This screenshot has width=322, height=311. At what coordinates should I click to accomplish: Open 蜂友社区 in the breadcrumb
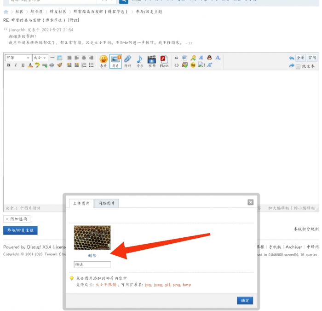pos(58,12)
